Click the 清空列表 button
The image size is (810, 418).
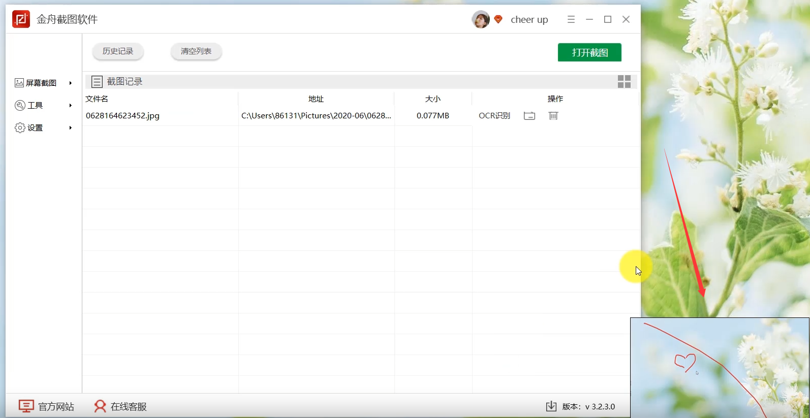196,51
